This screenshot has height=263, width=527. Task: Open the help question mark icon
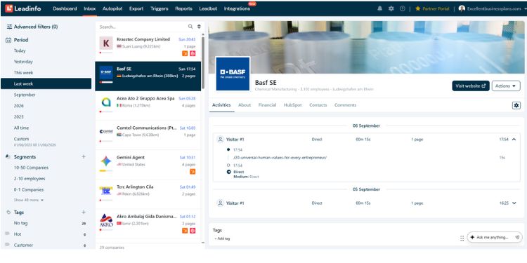pyautogui.click(x=403, y=8)
